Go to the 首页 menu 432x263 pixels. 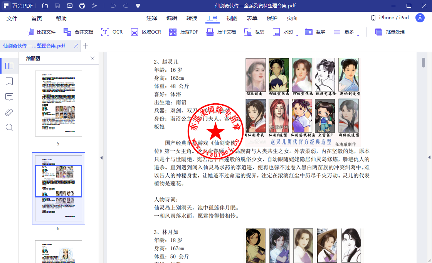pyautogui.click(x=37, y=19)
